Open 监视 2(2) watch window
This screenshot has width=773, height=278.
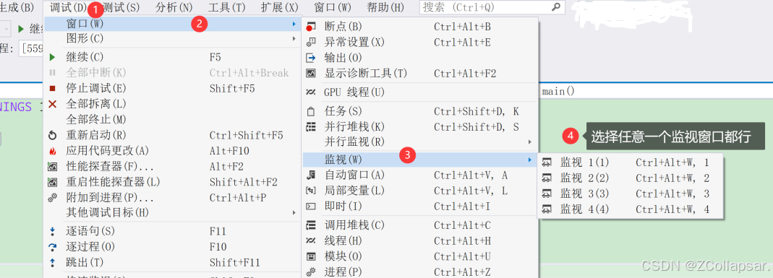[x=630, y=178]
